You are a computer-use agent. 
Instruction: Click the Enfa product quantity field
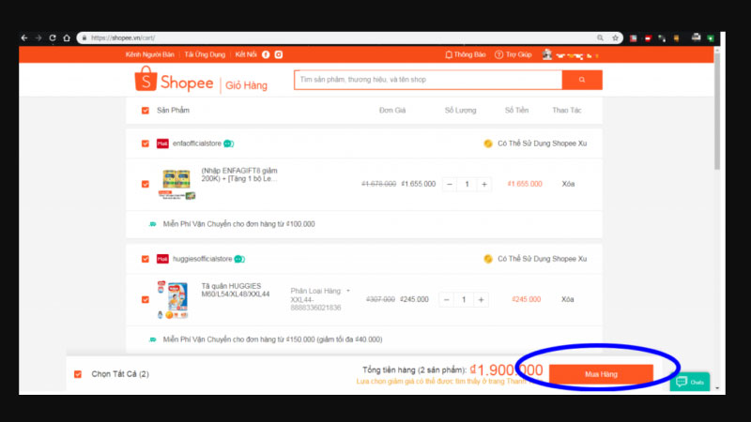(467, 184)
